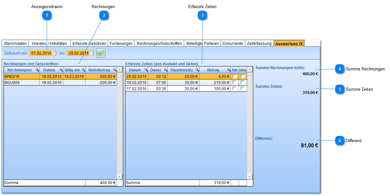
Task: Click the Differenz value 81,00 €
Action: tap(309, 145)
